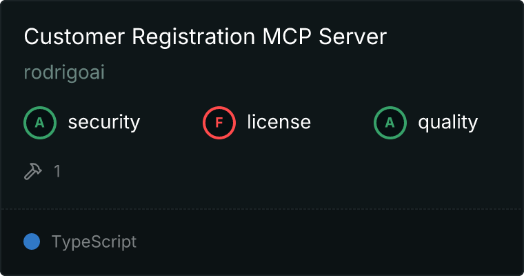The width and height of the screenshot is (524, 276).
Task: Click the word Server in the title
Action: 352,37
